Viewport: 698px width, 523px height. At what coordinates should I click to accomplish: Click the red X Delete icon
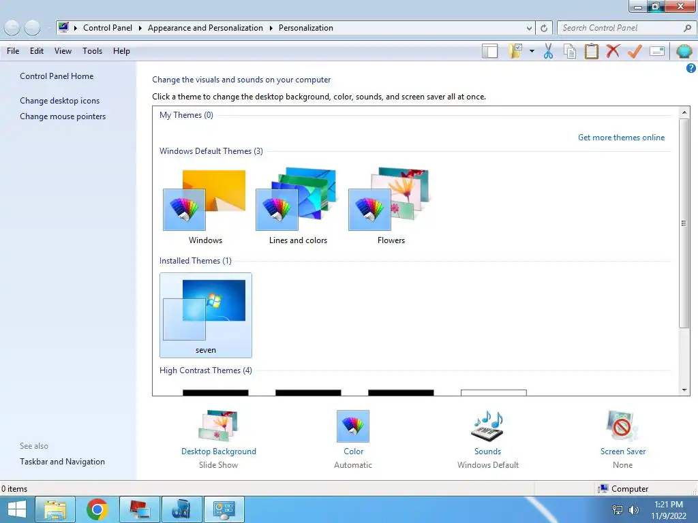[x=613, y=50]
